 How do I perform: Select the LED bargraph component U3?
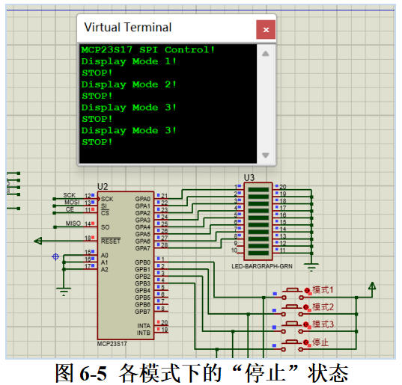tap(258, 221)
